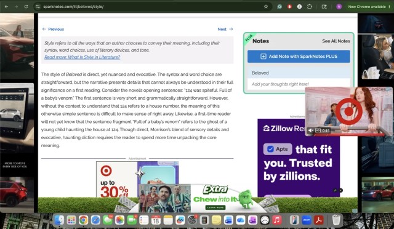This screenshot has height=229, width=394.
Task: Open Messages from the dock
Action: pyautogui.click(x=108, y=220)
